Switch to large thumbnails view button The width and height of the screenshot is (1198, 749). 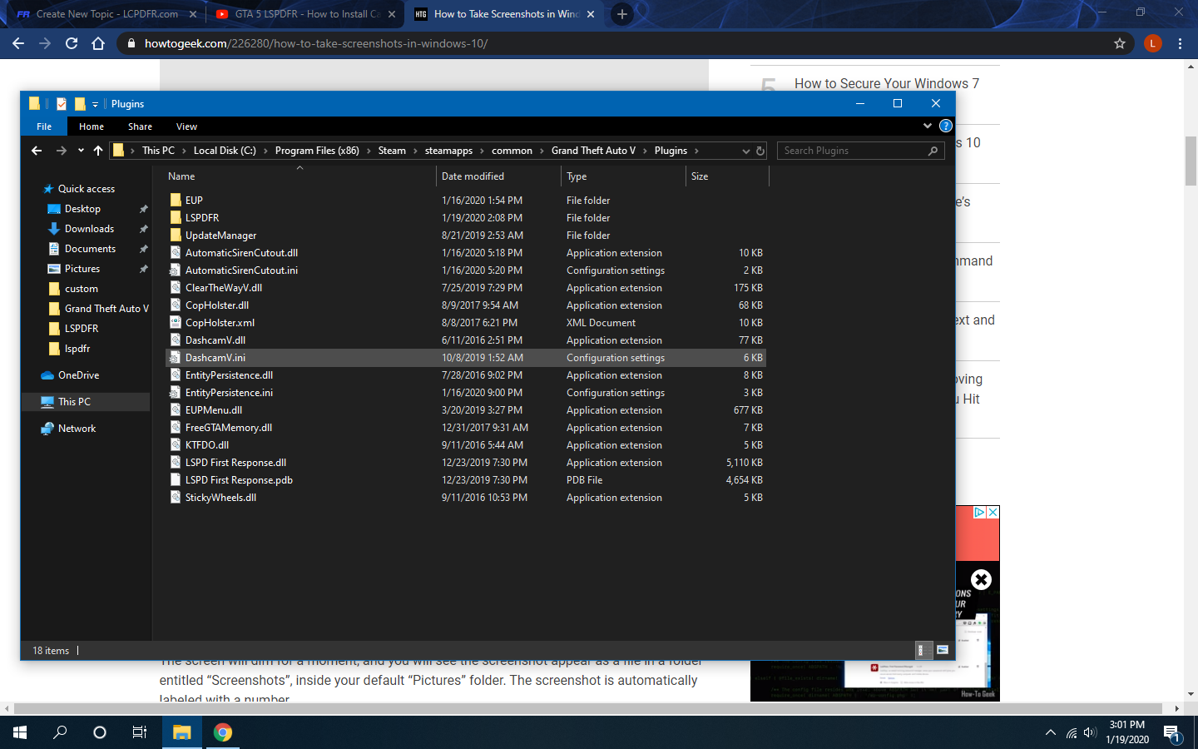pyautogui.click(x=943, y=650)
